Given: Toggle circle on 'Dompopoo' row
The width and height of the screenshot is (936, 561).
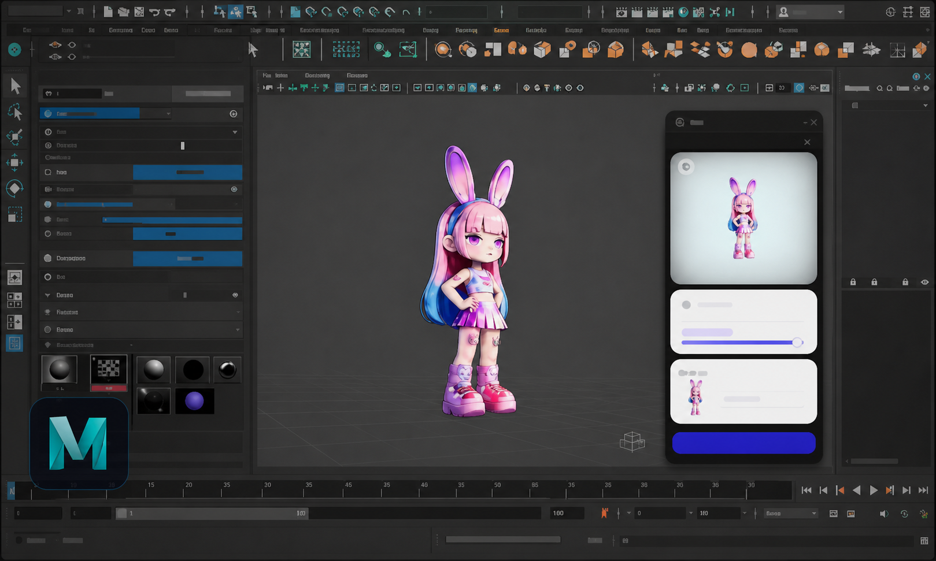Looking at the screenshot, I should pos(48,258).
